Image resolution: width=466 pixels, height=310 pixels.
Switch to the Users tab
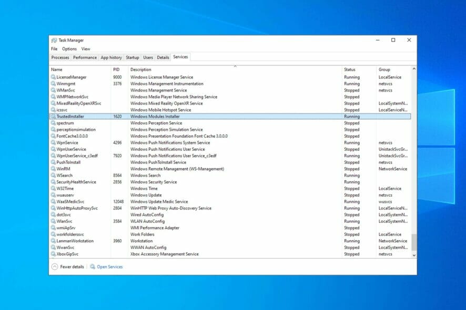(148, 57)
